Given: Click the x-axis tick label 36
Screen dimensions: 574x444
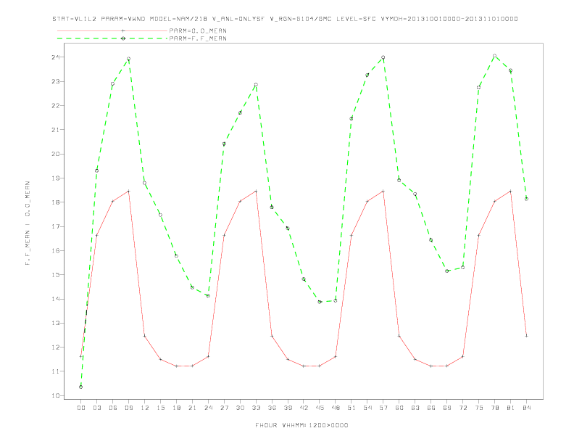Looking at the screenshot, I should click(x=272, y=408).
